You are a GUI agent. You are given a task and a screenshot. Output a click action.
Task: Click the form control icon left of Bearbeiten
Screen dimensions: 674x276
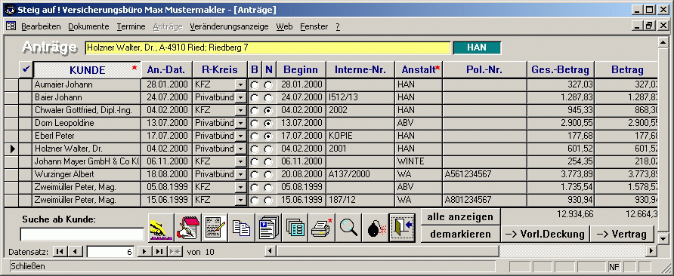coord(11,26)
